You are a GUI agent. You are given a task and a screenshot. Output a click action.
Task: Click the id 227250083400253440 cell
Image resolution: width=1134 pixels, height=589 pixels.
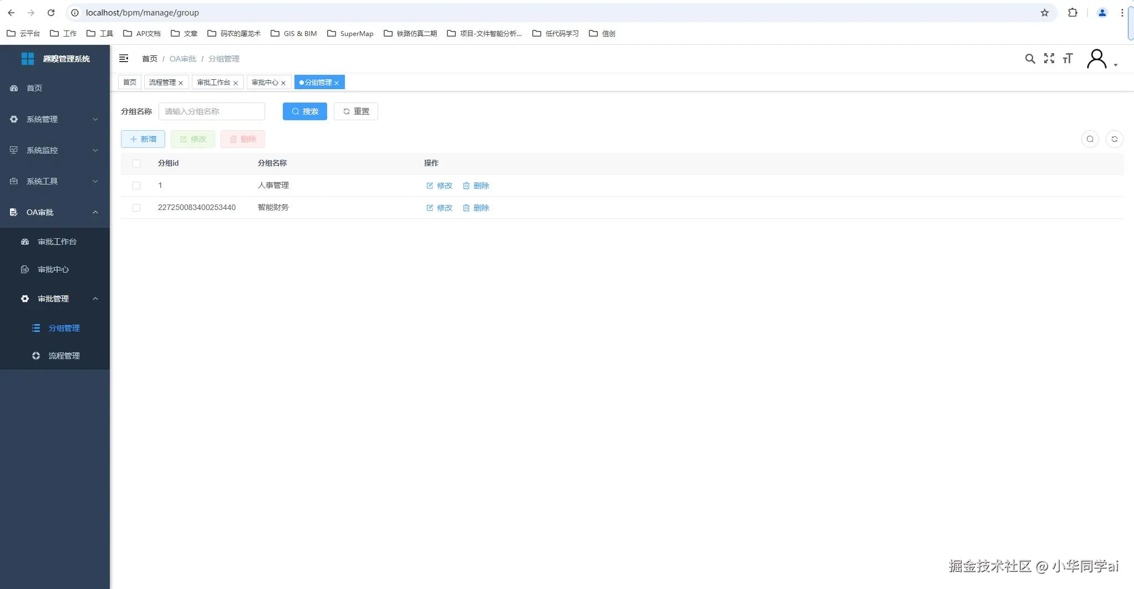(197, 207)
